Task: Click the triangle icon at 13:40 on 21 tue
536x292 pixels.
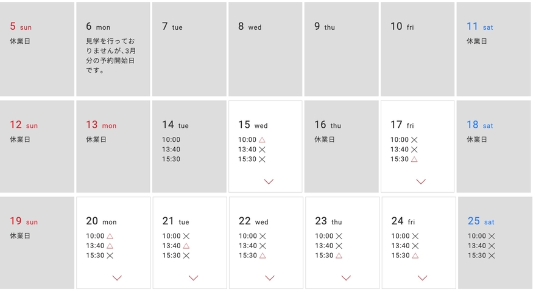Action: pyautogui.click(x=186, y=246)
